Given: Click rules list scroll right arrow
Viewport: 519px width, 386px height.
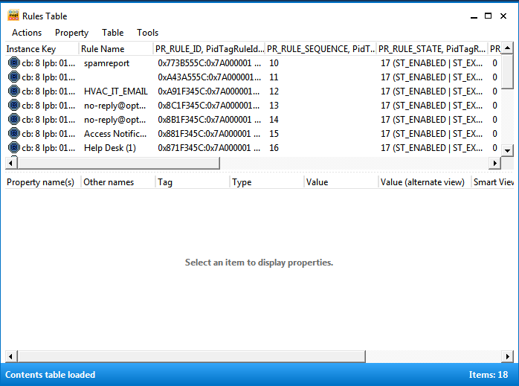Looking at the screenshot, I should tap(495, 163).
